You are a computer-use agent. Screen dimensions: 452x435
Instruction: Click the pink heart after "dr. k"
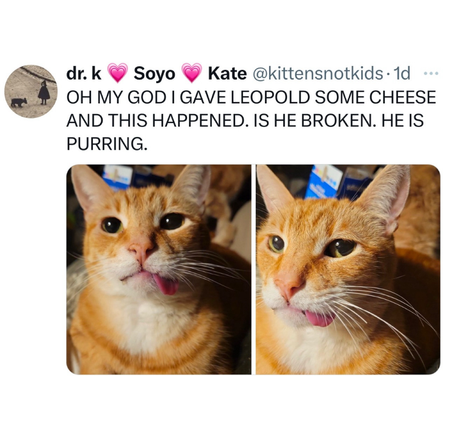(x=118, y=73)
